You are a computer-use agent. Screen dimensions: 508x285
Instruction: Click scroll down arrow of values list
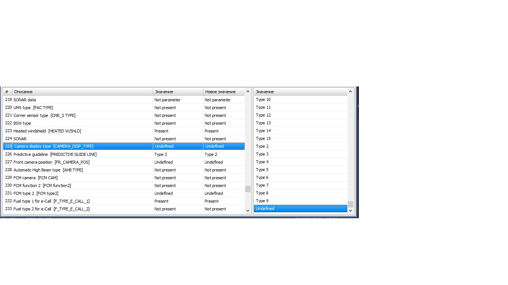click(350, 210)
